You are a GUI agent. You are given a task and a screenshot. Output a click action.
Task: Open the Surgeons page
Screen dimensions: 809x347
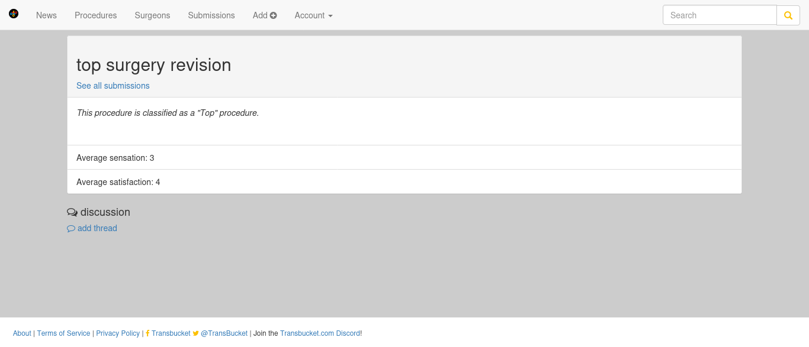pyautogui.click(x=152, y=15)
